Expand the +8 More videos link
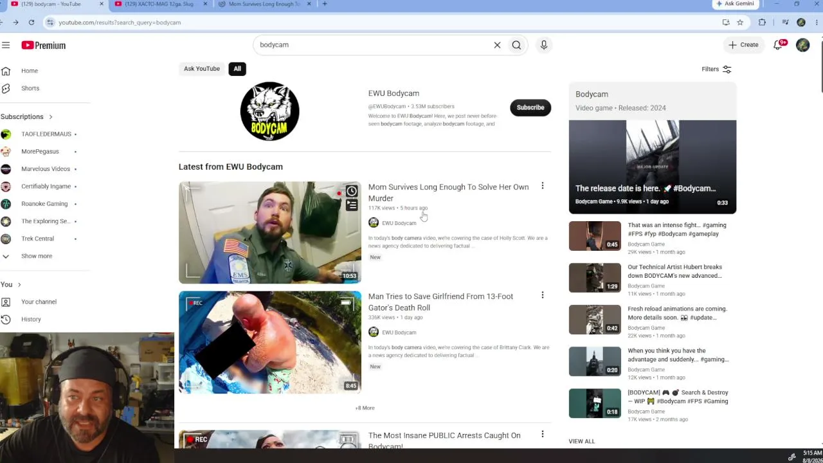The width and height of the screenshot is (823, 463). tap(365, 408)
